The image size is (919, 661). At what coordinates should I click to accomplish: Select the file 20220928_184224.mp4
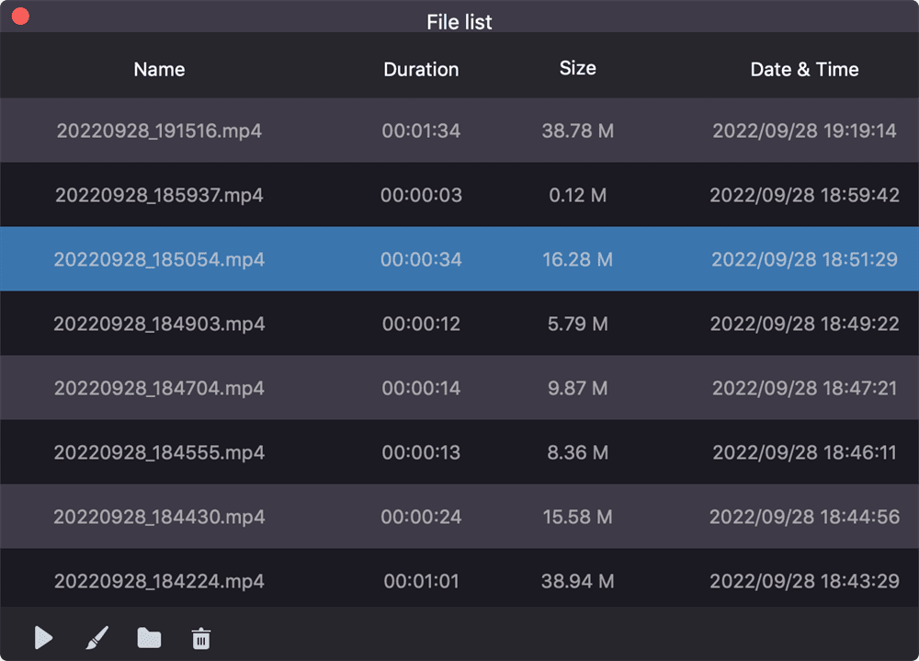pyautogui.click(x=158, y=580)
